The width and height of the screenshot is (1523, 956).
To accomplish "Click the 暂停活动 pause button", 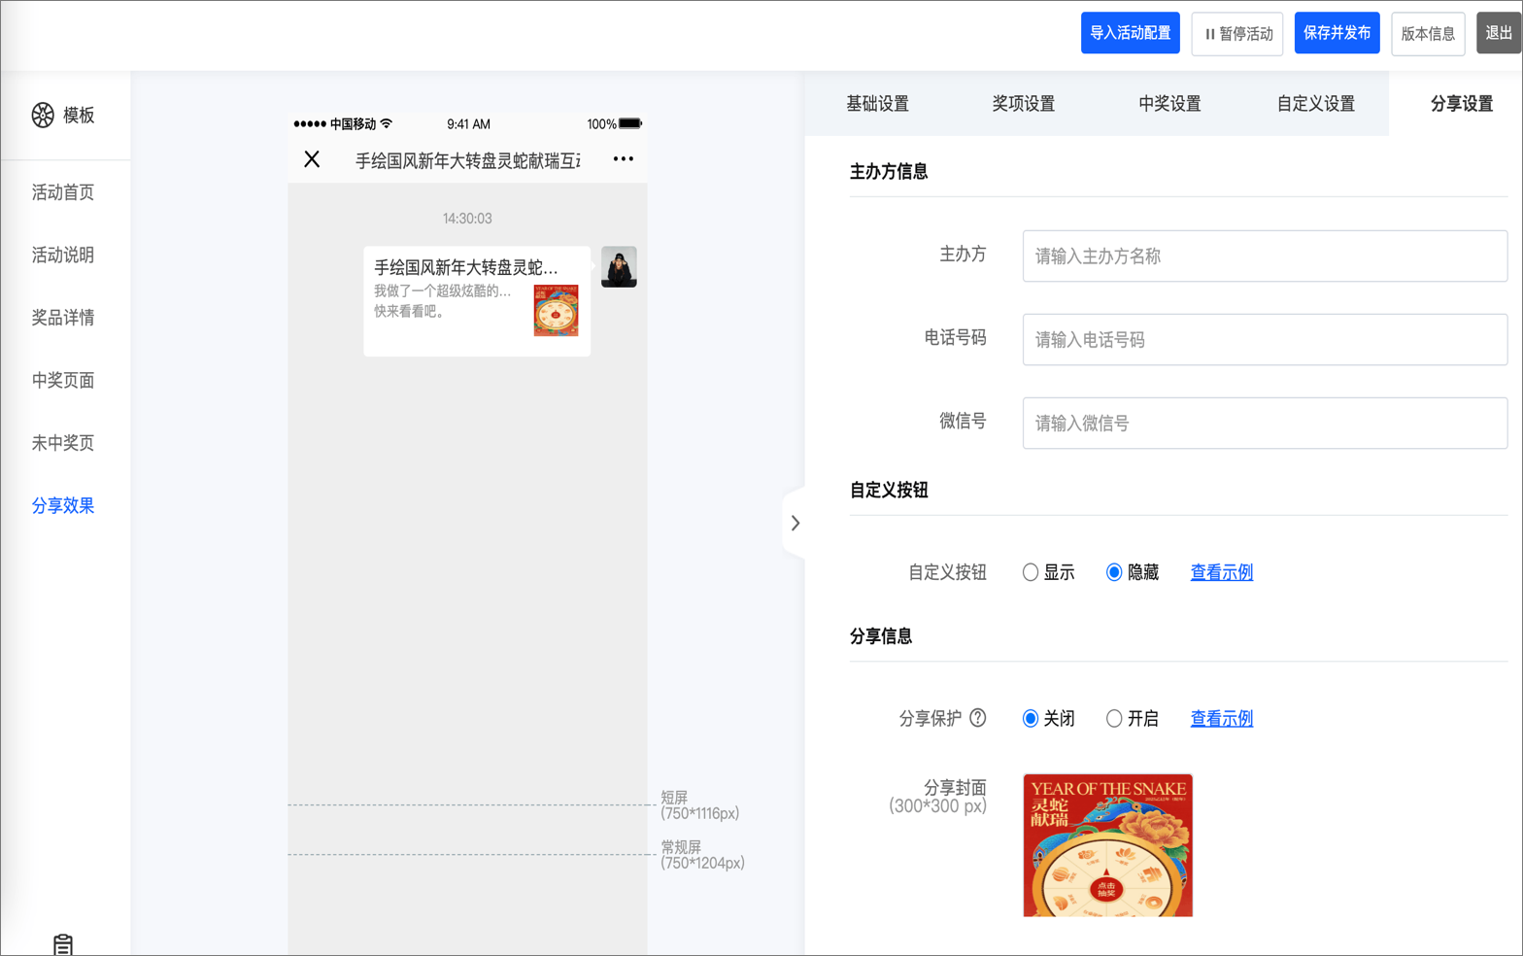I will coord(1236,34).
